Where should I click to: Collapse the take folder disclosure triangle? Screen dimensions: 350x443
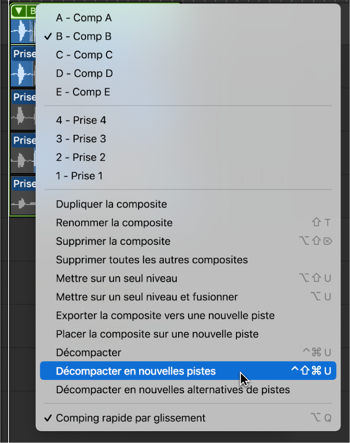[x=19, y=10]
